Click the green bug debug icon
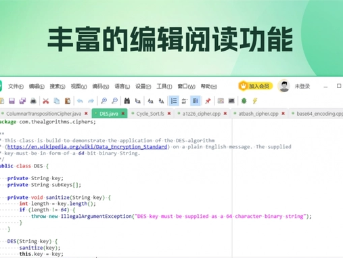The width and height of the screenshot is (343, 258). (x=244, y=101)
